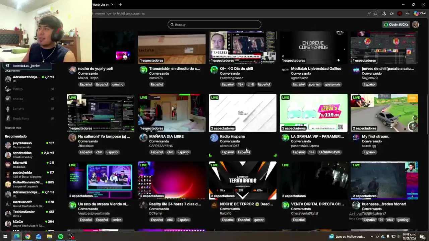
Task: Open paolaojedda Call of Duty channel
Action: pyautogui.click(x=29, y=174)
